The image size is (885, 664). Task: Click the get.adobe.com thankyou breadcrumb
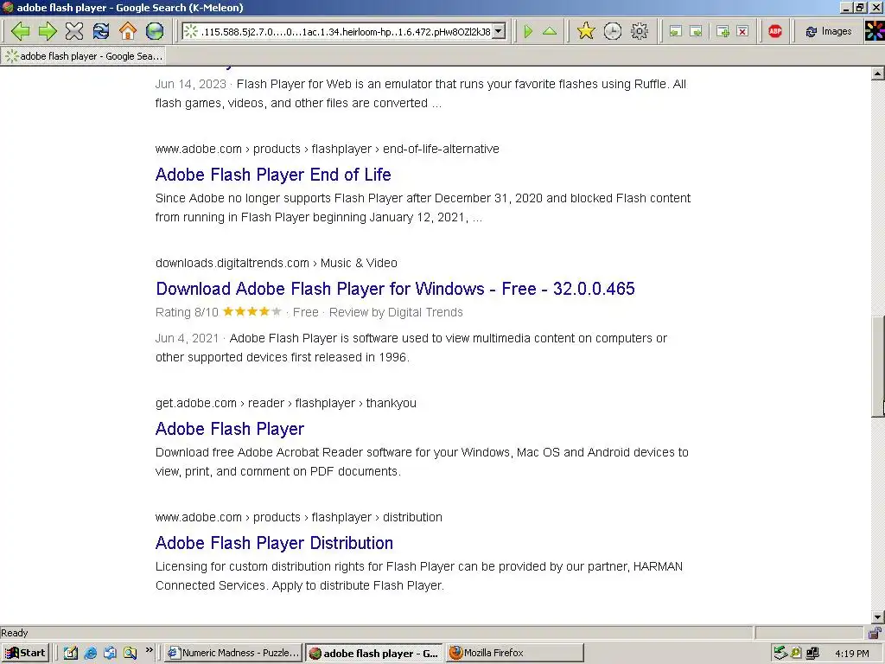point(285,403)
